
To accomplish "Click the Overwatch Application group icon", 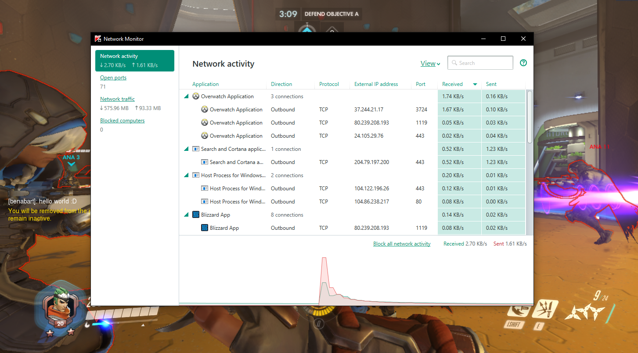I will pos(196,96).
